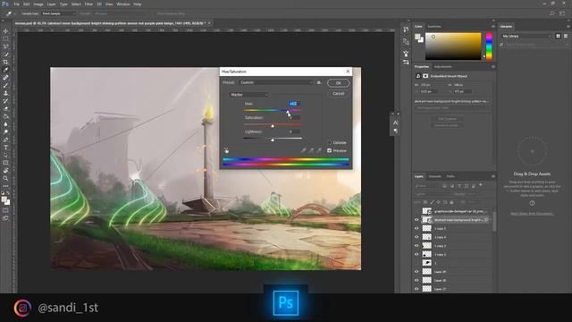The width and height of the screenshot is (572, 322).
Task: Click the learn more link in Libraries panel
Action: pos(532,214)
